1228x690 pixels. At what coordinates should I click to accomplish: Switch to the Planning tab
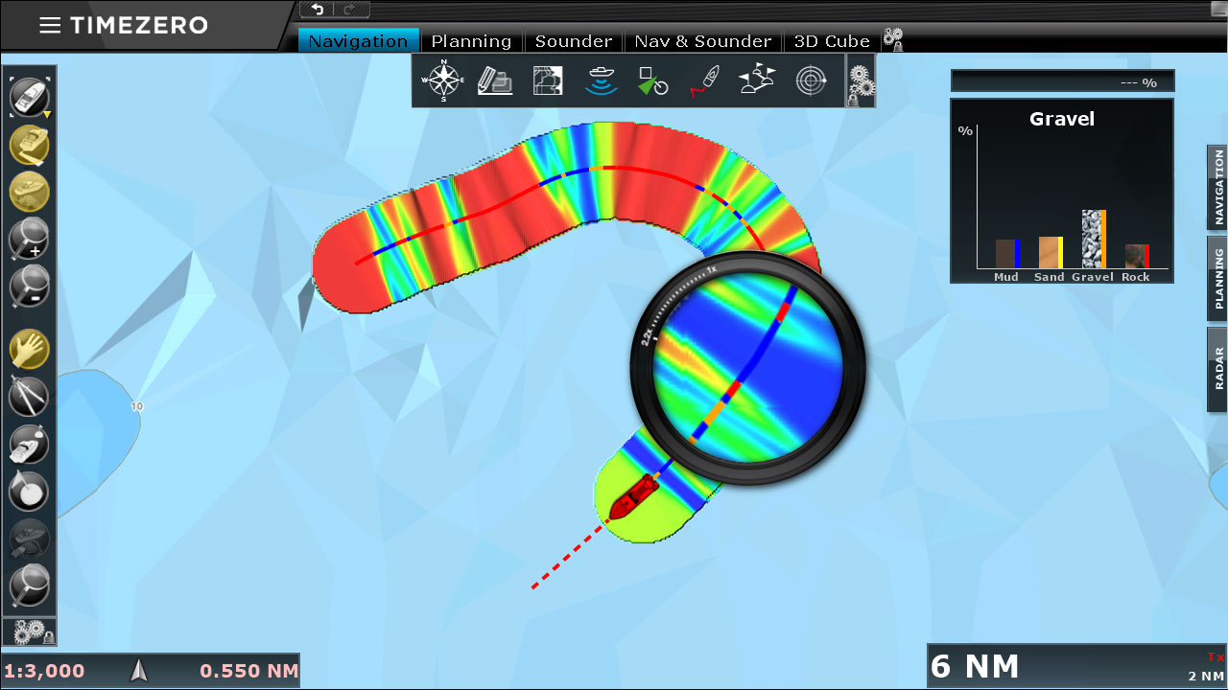pos(471,41)
